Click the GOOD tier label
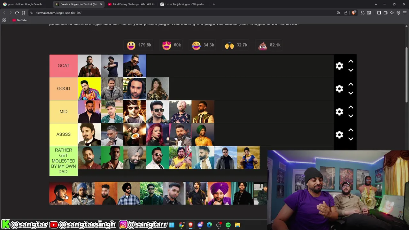Image resolution: width=409 pixels, height=230 pixels. point(63,89)
